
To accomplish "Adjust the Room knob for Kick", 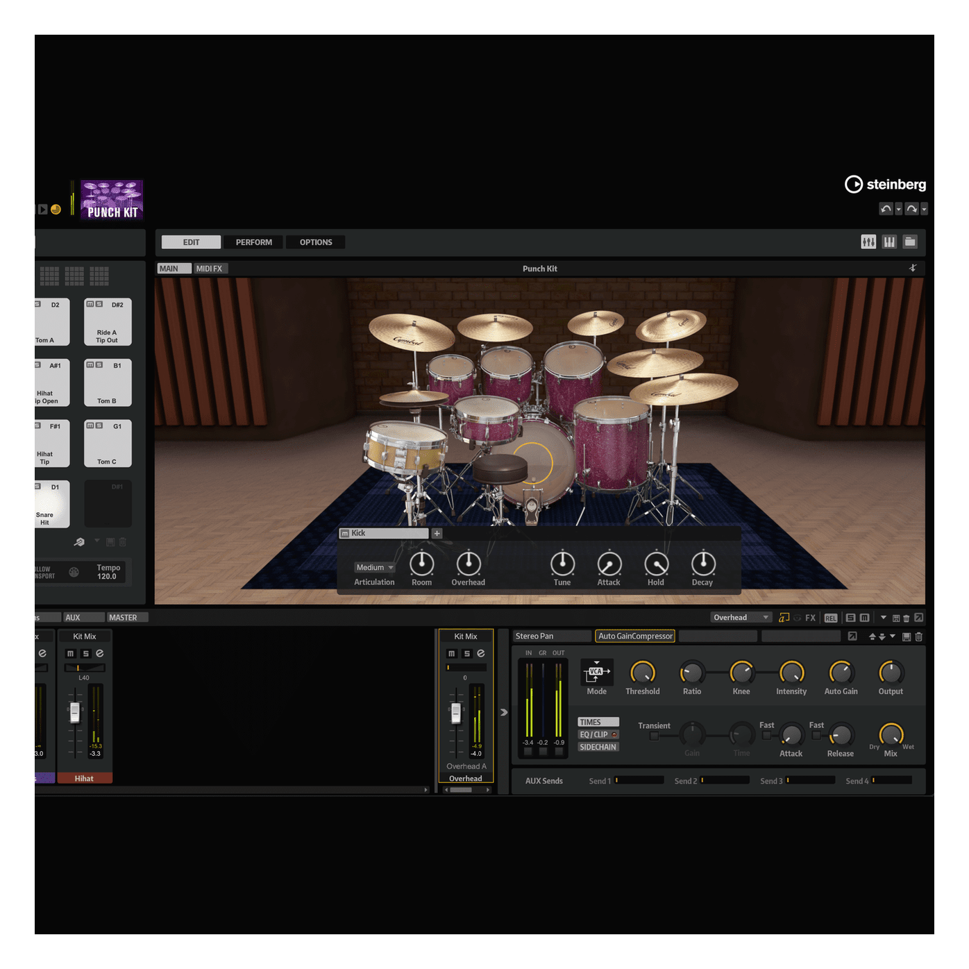I will coord(421,564).
